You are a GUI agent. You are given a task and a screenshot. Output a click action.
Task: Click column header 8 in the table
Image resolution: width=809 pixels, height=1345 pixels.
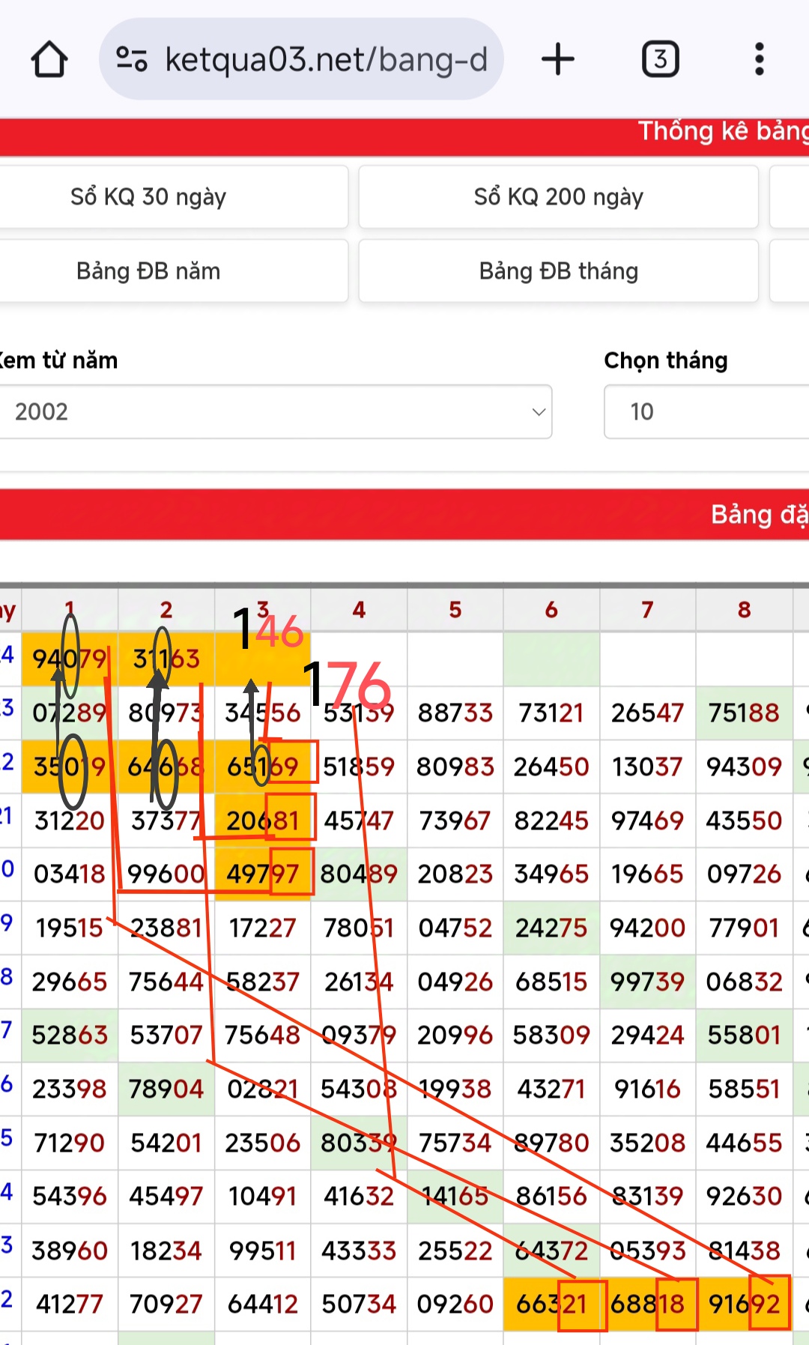point(744,610)
